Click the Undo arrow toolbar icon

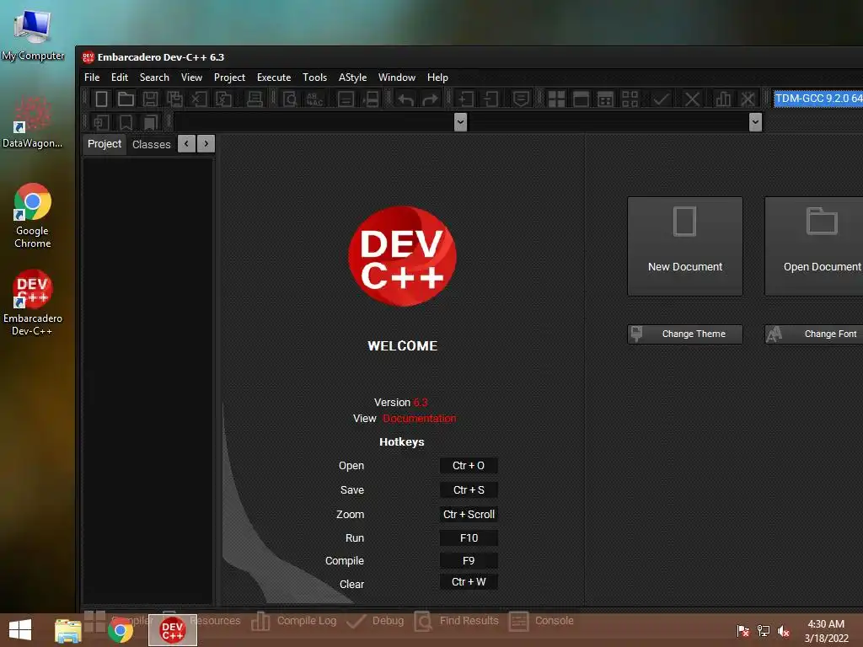(405, 99)
